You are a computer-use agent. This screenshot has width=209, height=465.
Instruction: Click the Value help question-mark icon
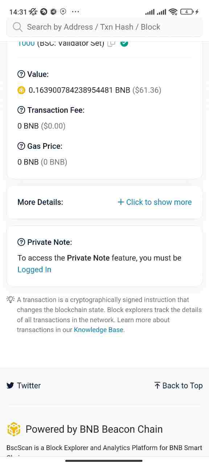click(x=21, y=74)
